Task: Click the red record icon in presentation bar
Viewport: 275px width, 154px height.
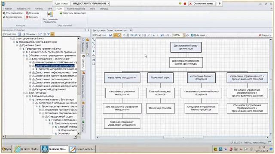Action: point(185,4)
